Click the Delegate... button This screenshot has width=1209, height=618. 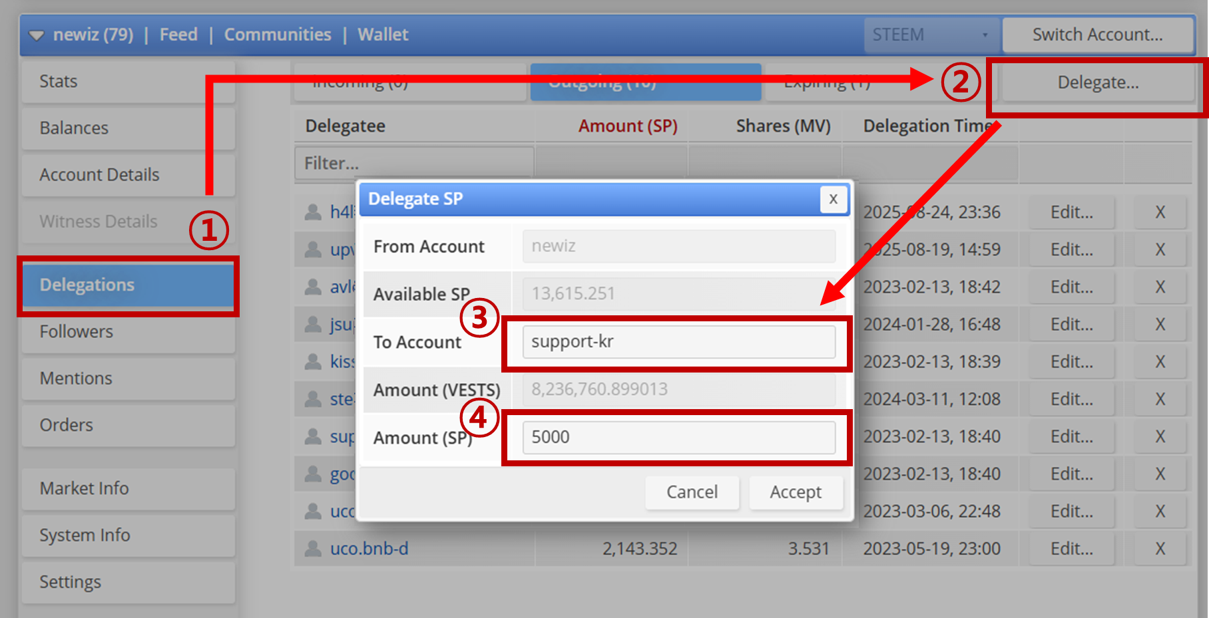(1098, 82)
